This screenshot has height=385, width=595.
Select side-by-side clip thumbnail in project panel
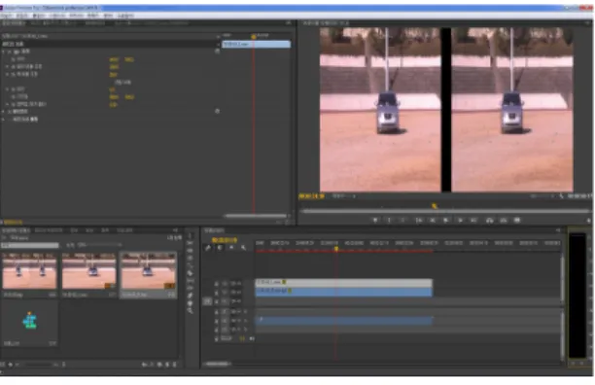[x=29, y=271]
